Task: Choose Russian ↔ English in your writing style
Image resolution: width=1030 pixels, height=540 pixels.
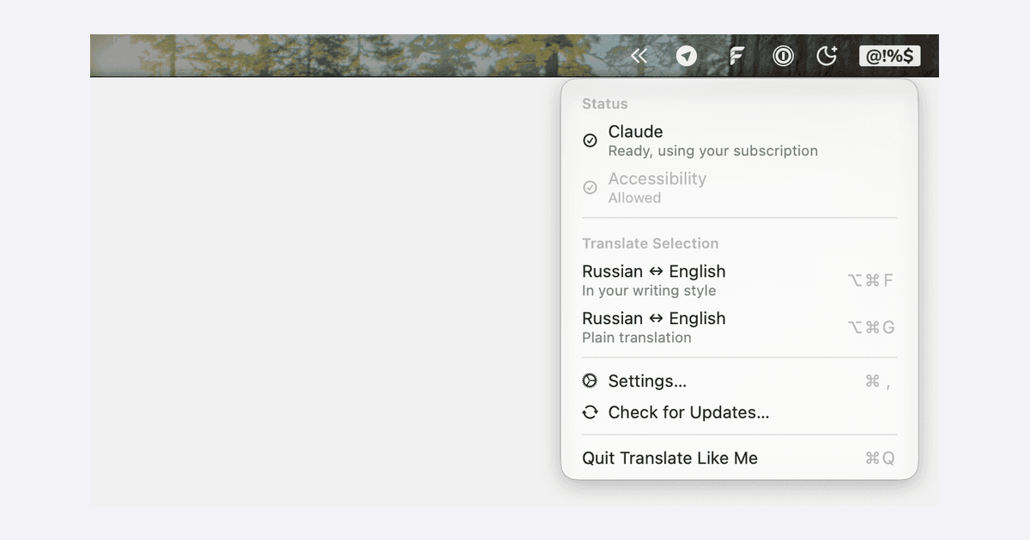Action: [x=739, y=280]
